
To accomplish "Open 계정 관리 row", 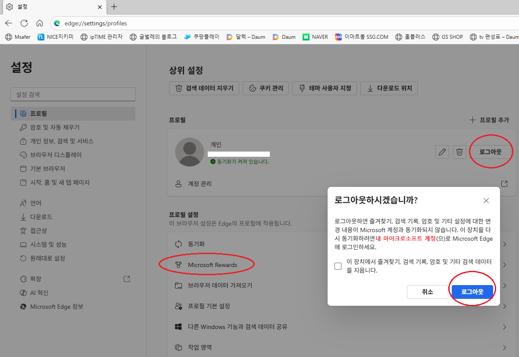I will [341, 184].
